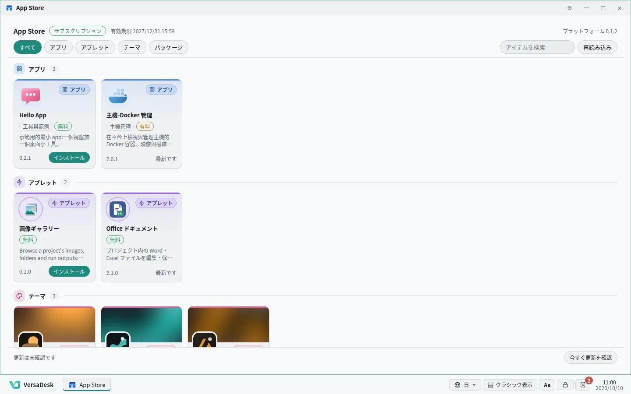The width and height of the screenshot is (631, 394).
Task: Click the アプリ tag on Hello App card
Action: [74, 89]
